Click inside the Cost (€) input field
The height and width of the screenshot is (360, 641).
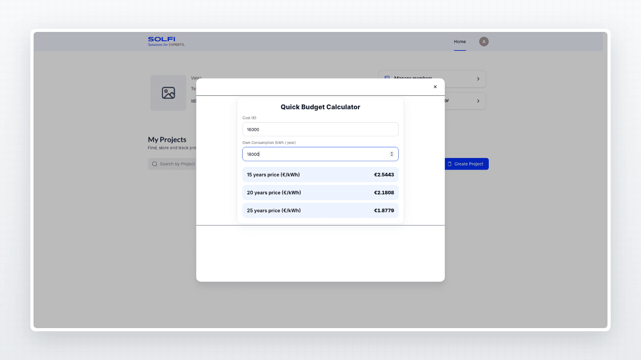(x=320, y=129)
